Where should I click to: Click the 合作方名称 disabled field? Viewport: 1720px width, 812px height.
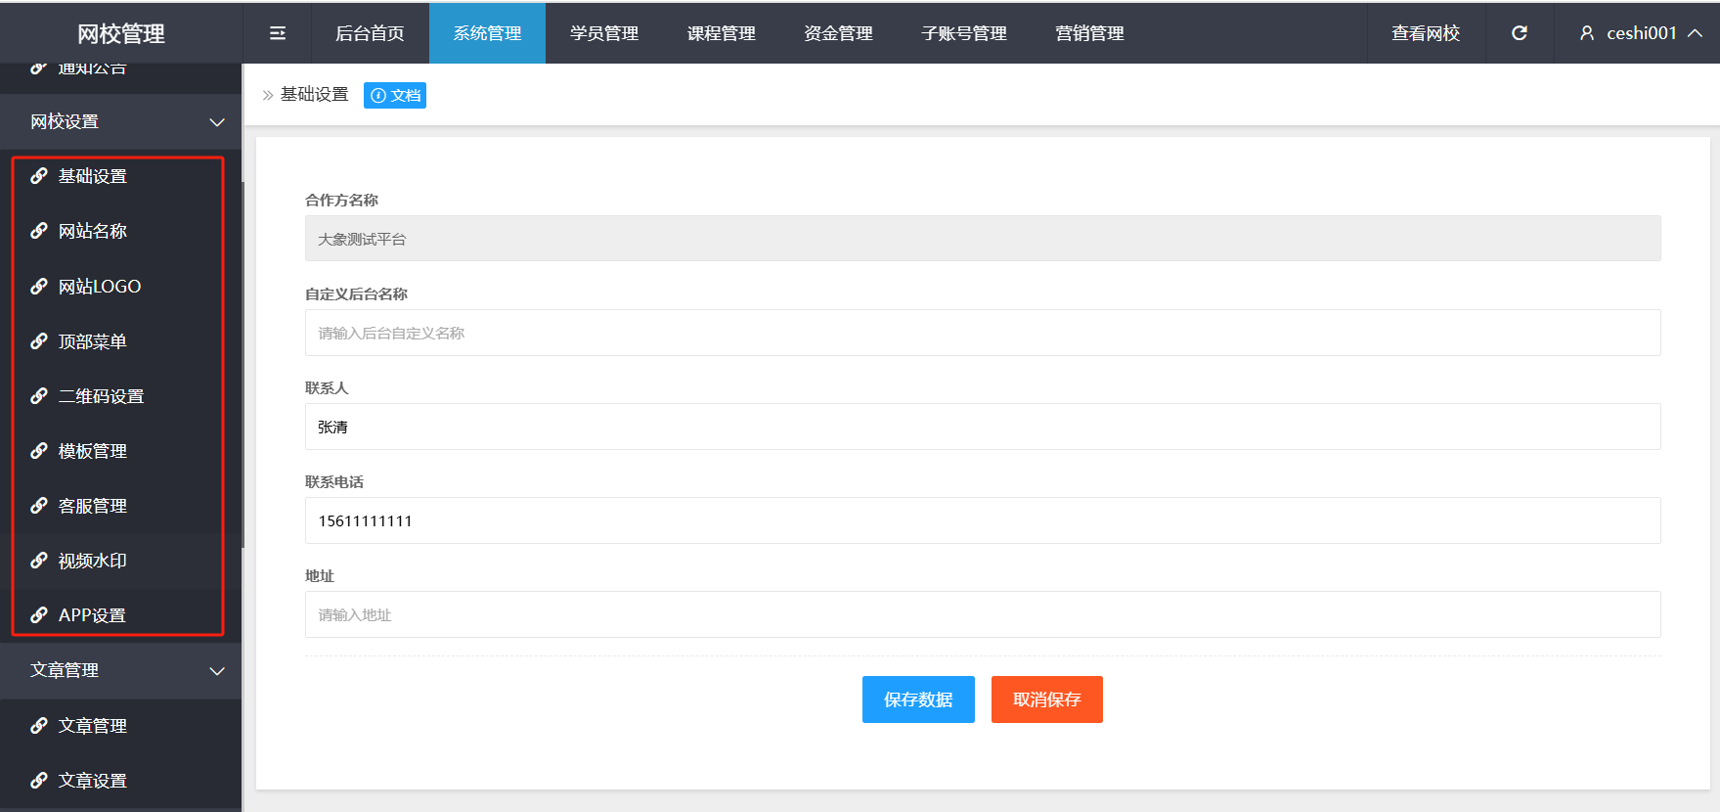coord(983,239)
